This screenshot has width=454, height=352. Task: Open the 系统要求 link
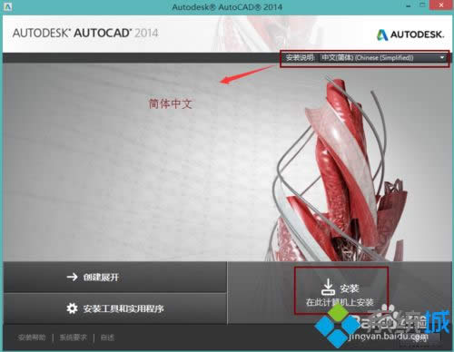73,337
